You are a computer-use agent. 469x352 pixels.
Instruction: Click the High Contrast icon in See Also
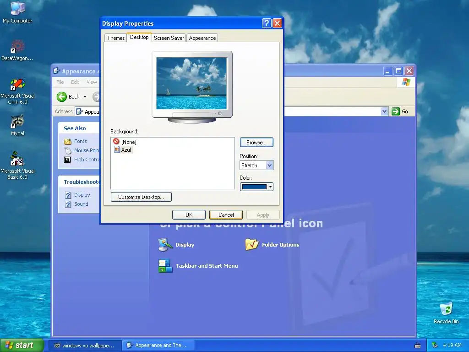(x=68, y=160)
